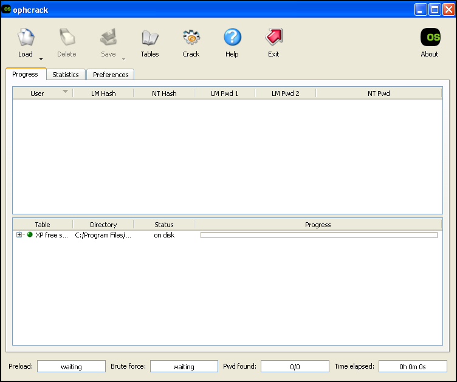
Task: Open Help via the question mark icon
Action: [x=232, y=37]
